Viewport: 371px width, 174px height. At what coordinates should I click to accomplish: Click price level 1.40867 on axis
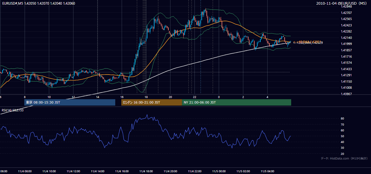pos(346,94)
